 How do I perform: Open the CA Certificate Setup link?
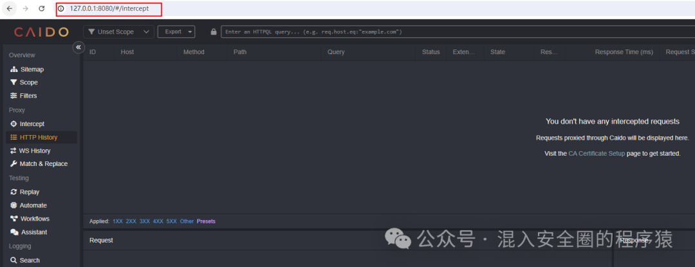click(597, 154)
